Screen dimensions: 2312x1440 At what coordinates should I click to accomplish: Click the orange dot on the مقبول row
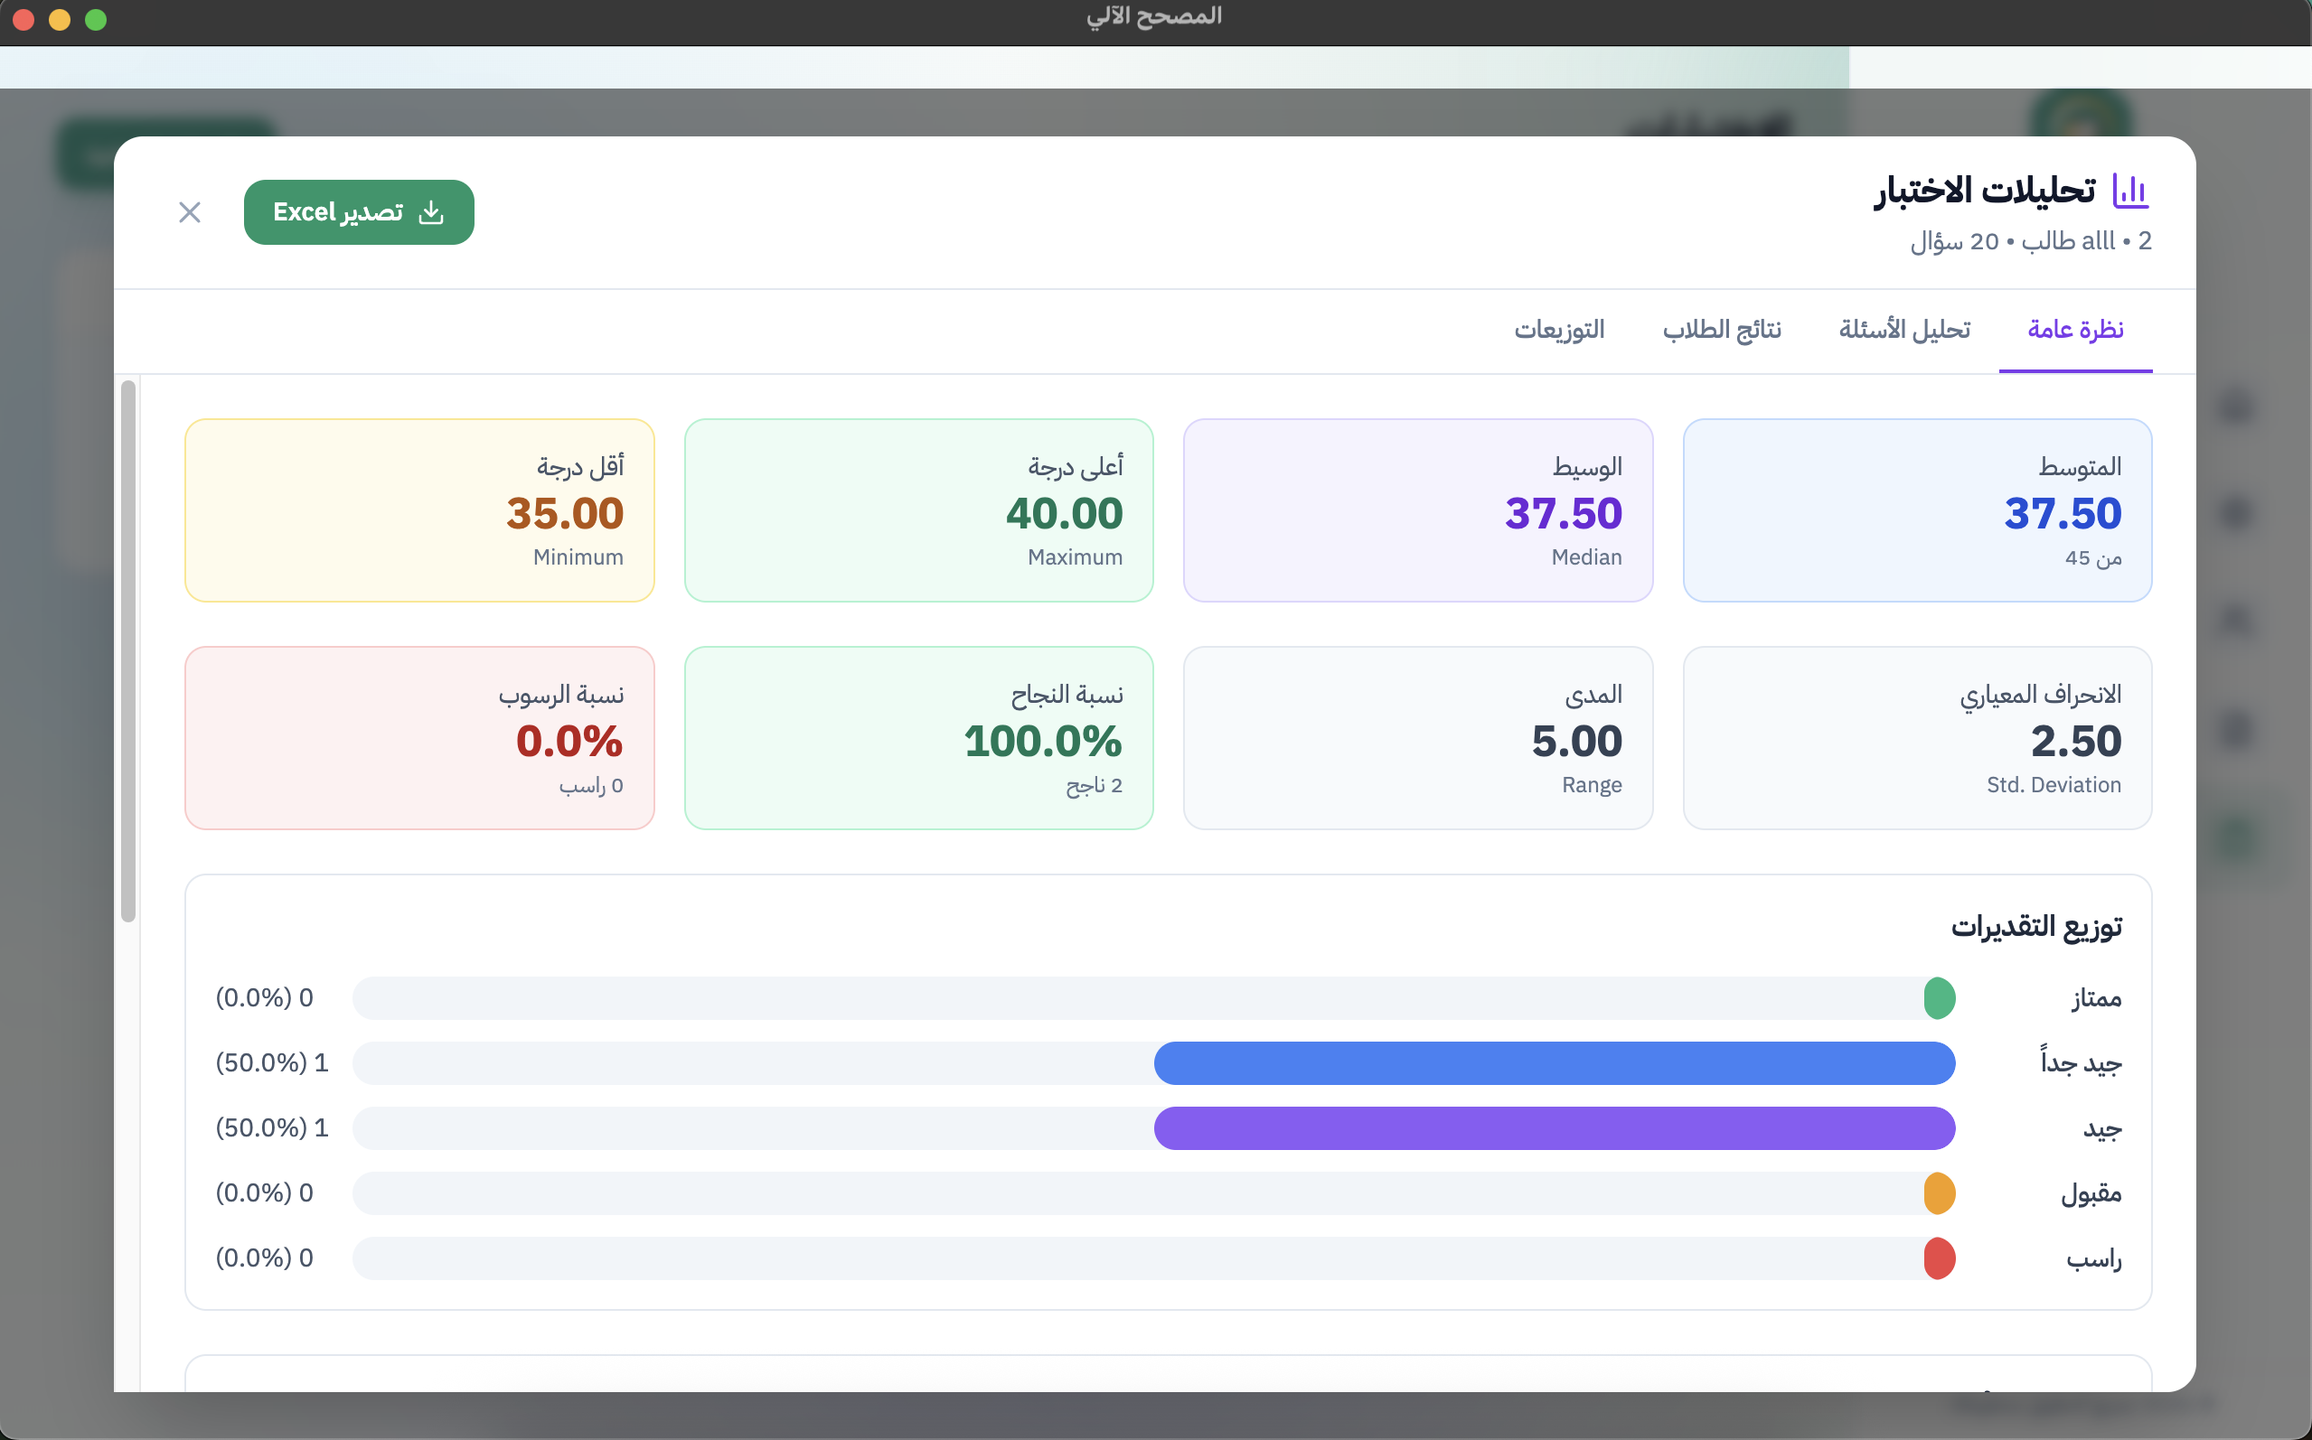[1940, 1193]
